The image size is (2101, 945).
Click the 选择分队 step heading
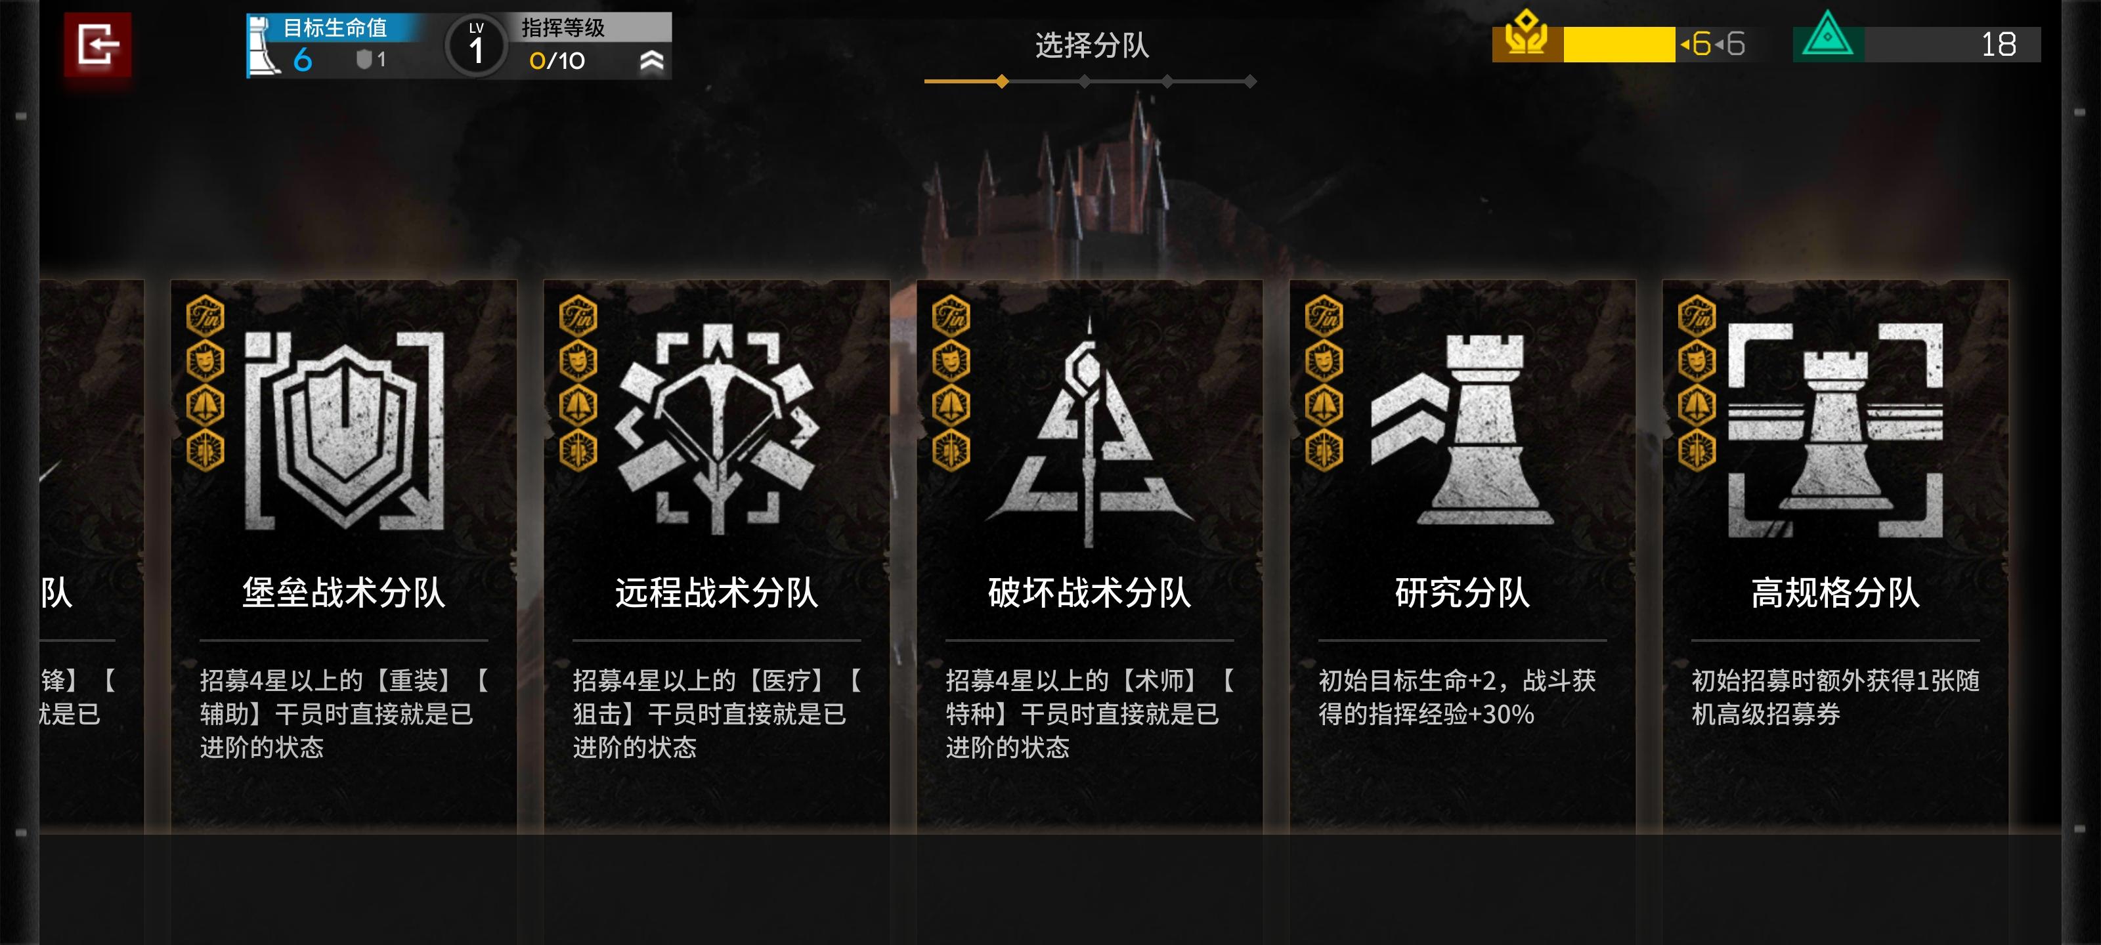tap(1091, 46)
